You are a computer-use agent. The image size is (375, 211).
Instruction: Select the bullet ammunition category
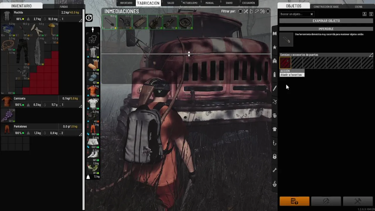pos(275,74)
